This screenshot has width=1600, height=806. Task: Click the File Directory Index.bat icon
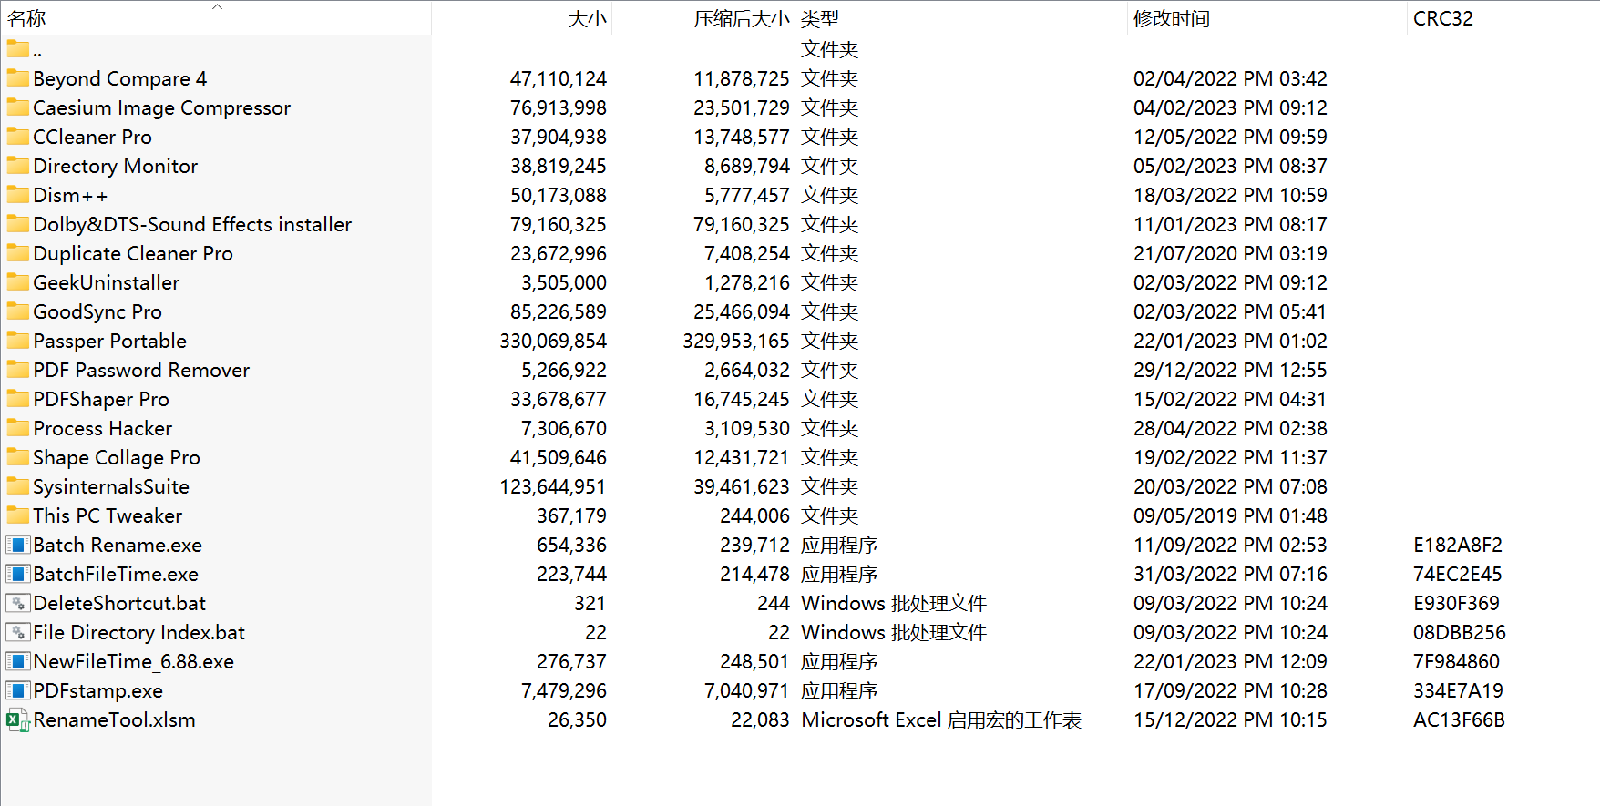(x=17, y=632)
